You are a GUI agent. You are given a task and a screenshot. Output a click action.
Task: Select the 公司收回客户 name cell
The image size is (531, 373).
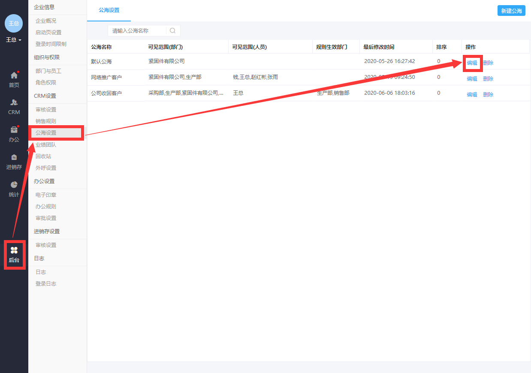coord(106,93)
